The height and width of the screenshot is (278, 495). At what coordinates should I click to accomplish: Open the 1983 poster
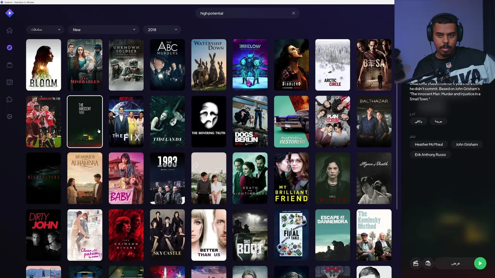(x=167, y=178)
